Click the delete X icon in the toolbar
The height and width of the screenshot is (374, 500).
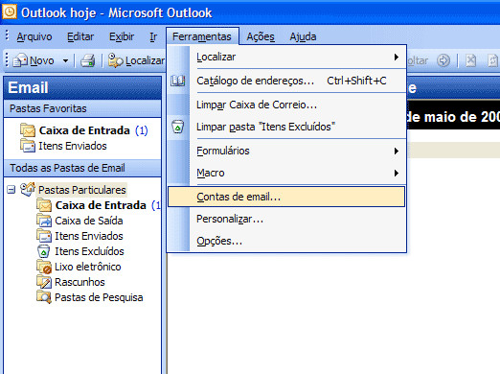(470, 60)
